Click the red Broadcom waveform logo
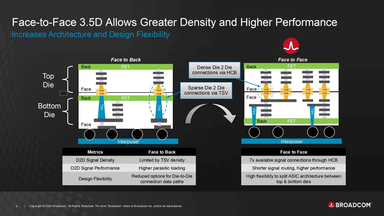The height and width of the screenshot is (216, 384). [291, 45]
